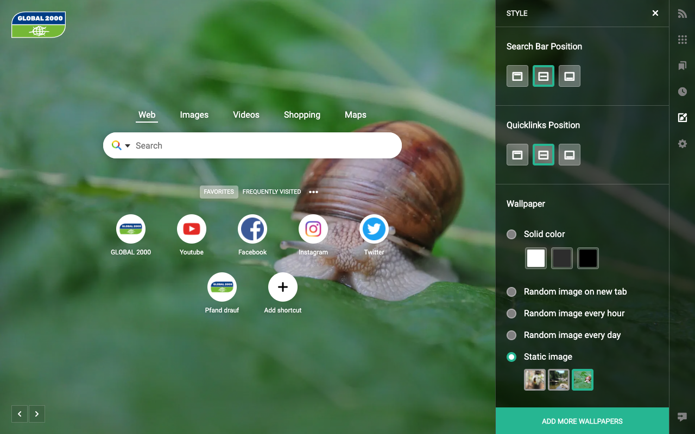
Task: Open the Facebook shortcut
Action: (252, 229)
